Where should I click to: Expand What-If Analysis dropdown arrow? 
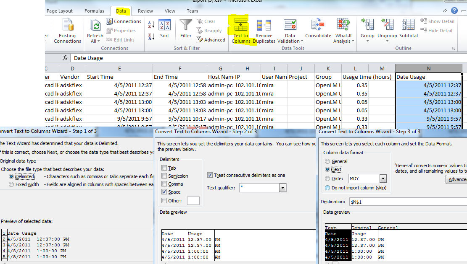pos(353,41)
